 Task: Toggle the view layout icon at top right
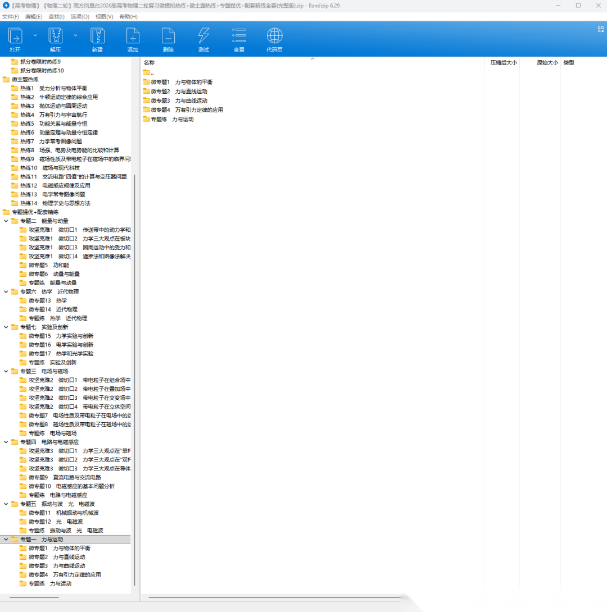coord(600,29)
